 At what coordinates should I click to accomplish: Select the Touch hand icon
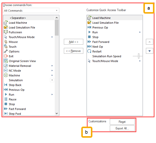tap(6, 47)
